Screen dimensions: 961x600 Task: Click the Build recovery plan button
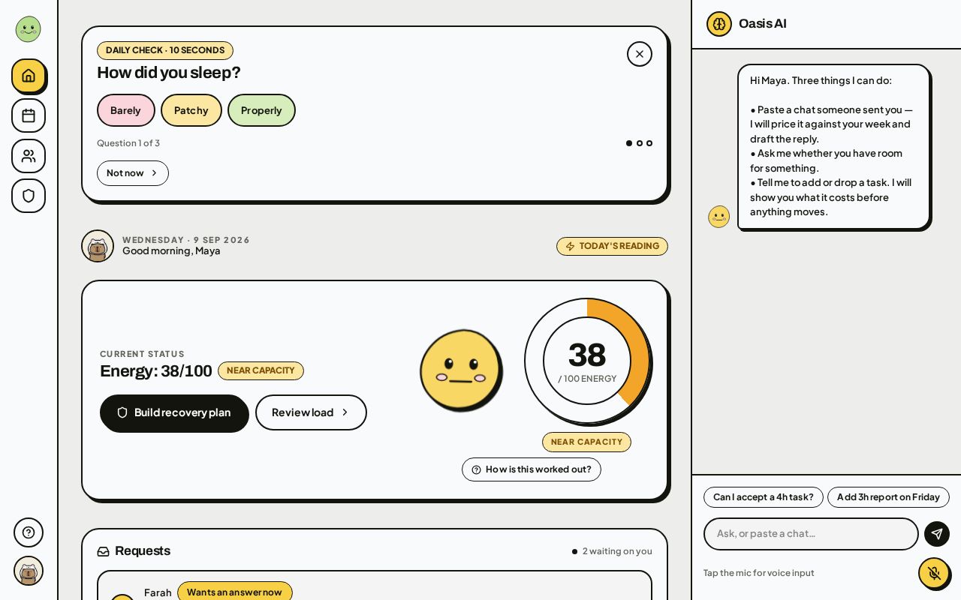[174, 413]
